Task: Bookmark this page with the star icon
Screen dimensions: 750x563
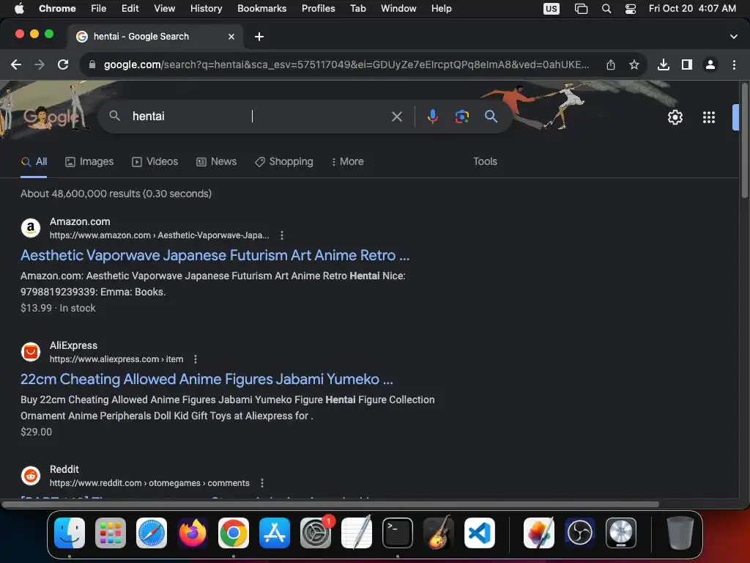Action: (x=634, y=65)
